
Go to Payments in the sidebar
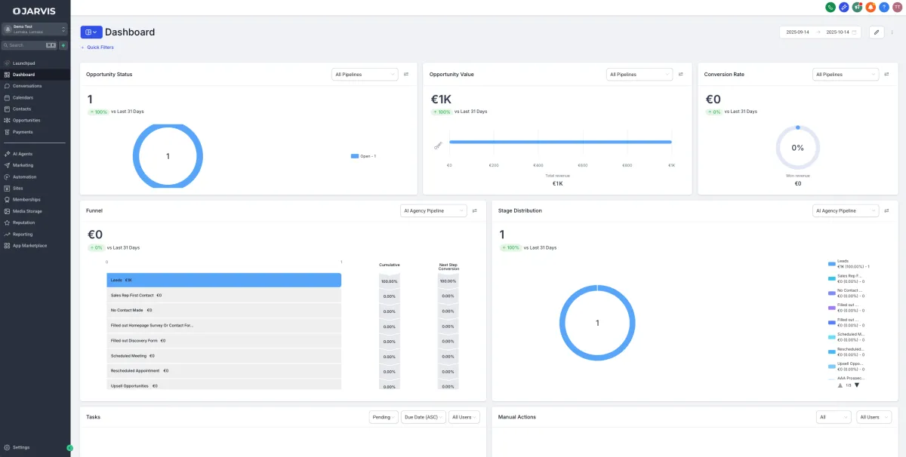35,132
